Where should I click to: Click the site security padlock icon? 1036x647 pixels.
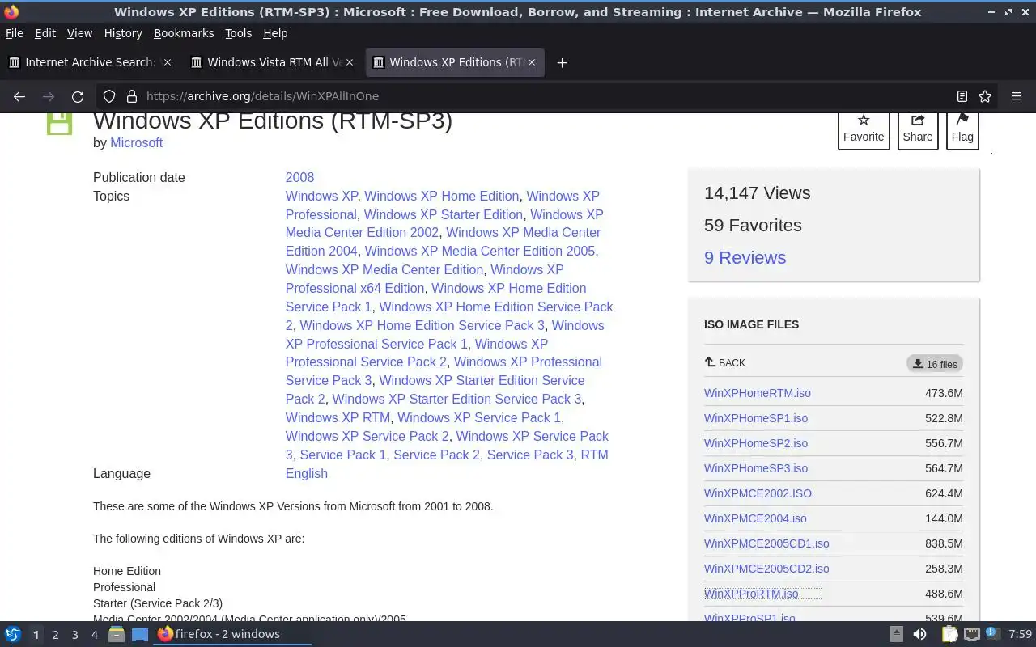[x=132, y=96]
